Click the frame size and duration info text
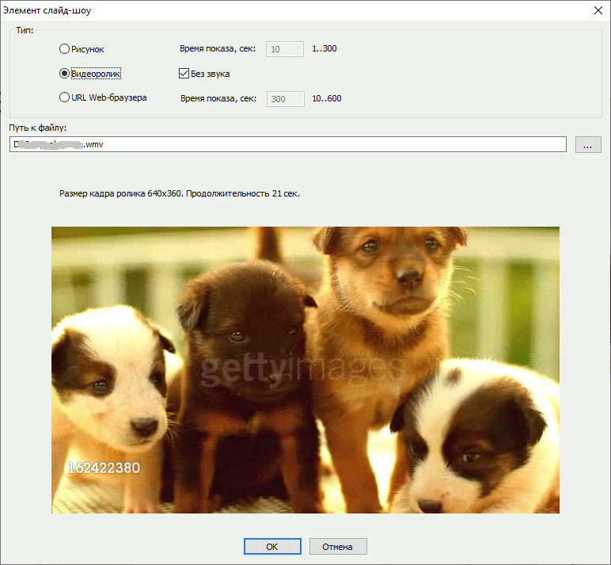611x565 pixels. (180, 193)
